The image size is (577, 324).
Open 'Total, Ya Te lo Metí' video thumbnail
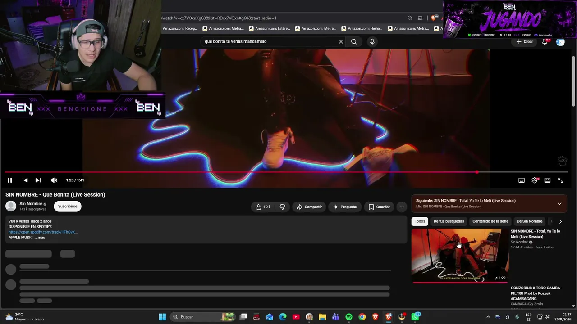point(460,256)
